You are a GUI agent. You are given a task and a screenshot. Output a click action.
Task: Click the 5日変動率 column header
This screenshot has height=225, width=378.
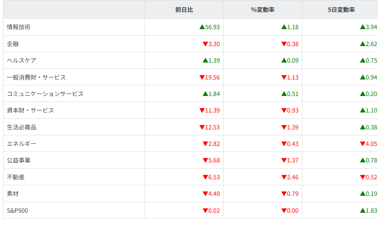point(341,10)
